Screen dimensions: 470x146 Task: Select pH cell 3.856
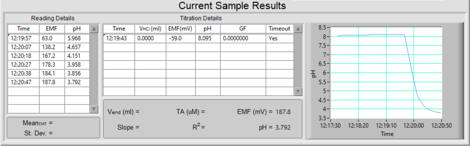pyautogui.click(x=77, y=73)
